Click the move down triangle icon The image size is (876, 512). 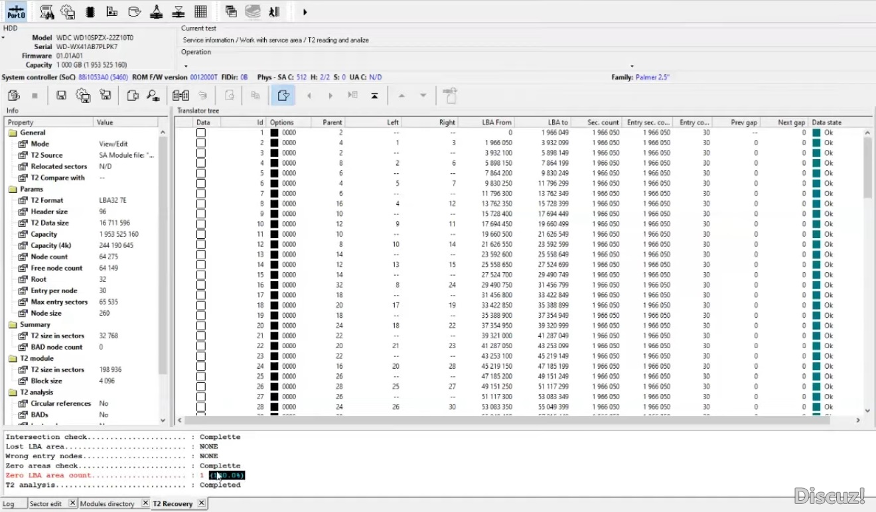click(423, 96)
